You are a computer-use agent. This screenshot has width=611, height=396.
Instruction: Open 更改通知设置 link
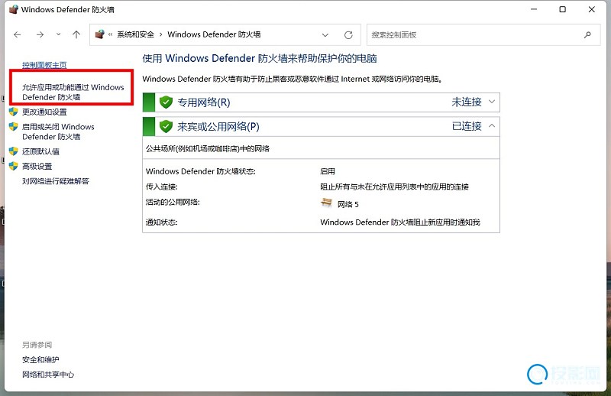(44, 112)
